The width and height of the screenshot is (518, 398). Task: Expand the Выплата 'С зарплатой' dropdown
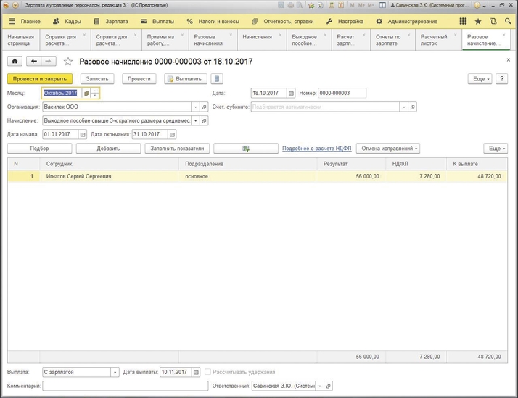115,373
